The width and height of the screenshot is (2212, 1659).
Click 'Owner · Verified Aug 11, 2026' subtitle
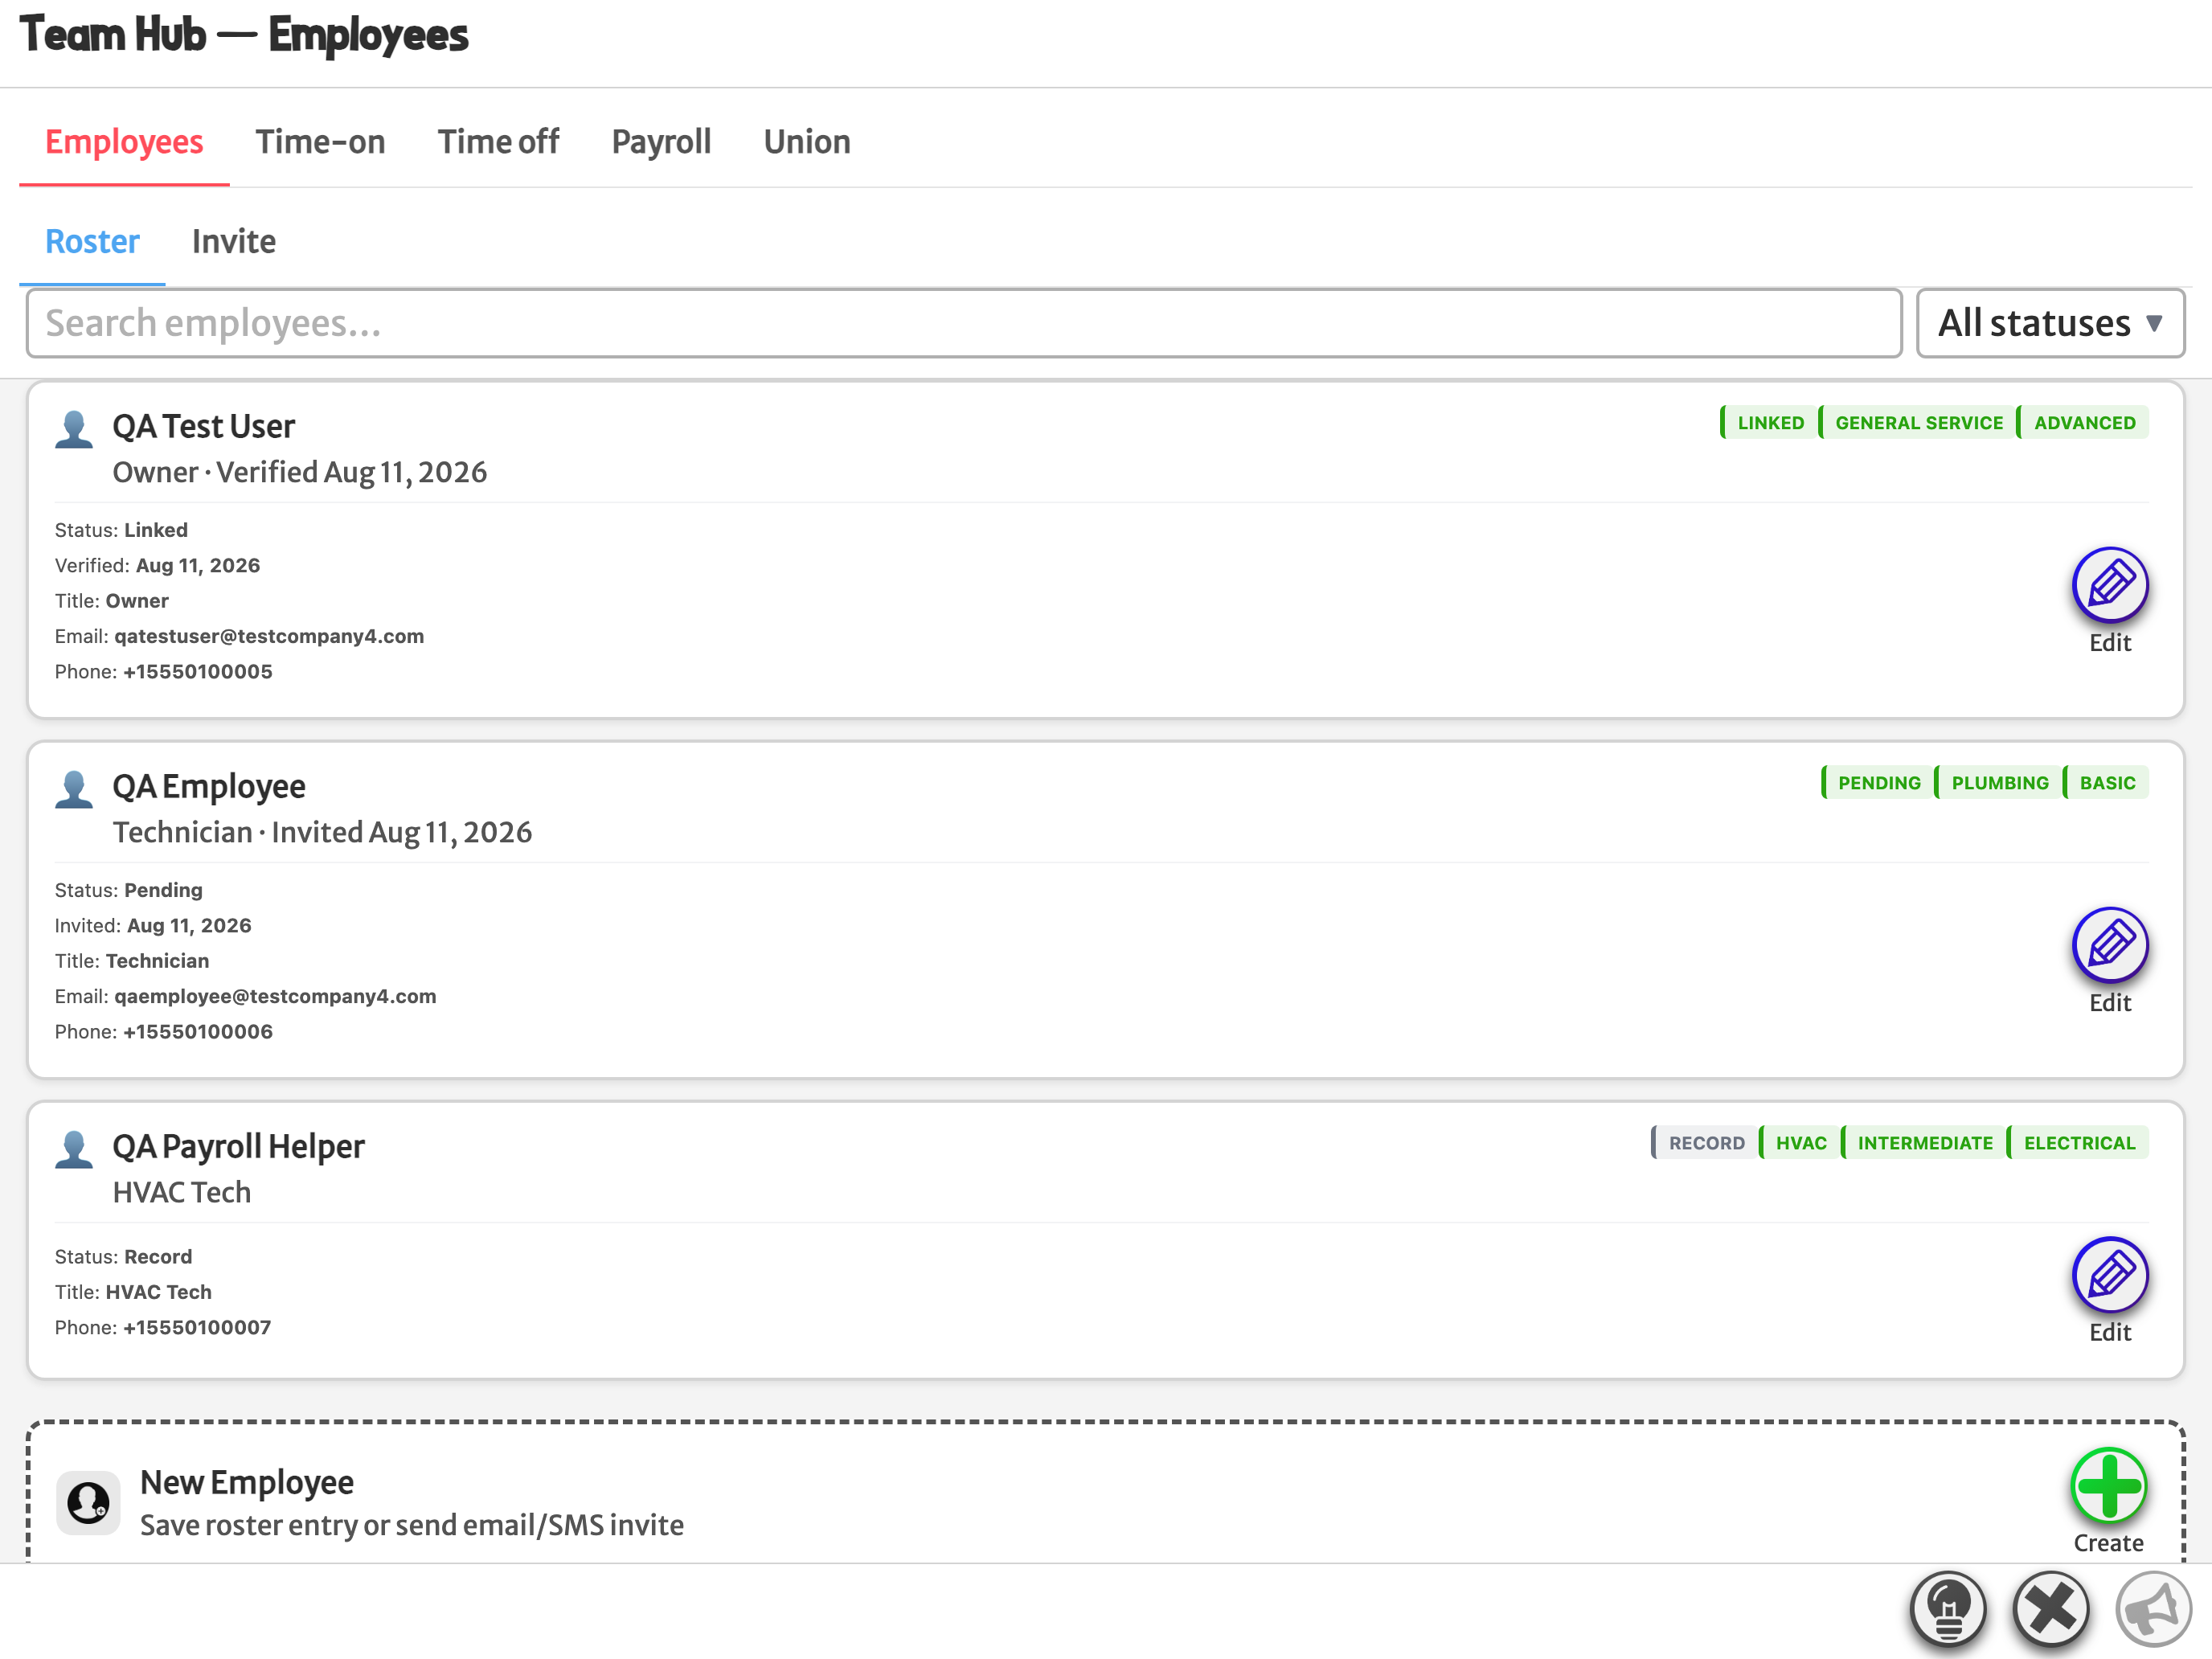pyautogui.click(x=300, y=472)
